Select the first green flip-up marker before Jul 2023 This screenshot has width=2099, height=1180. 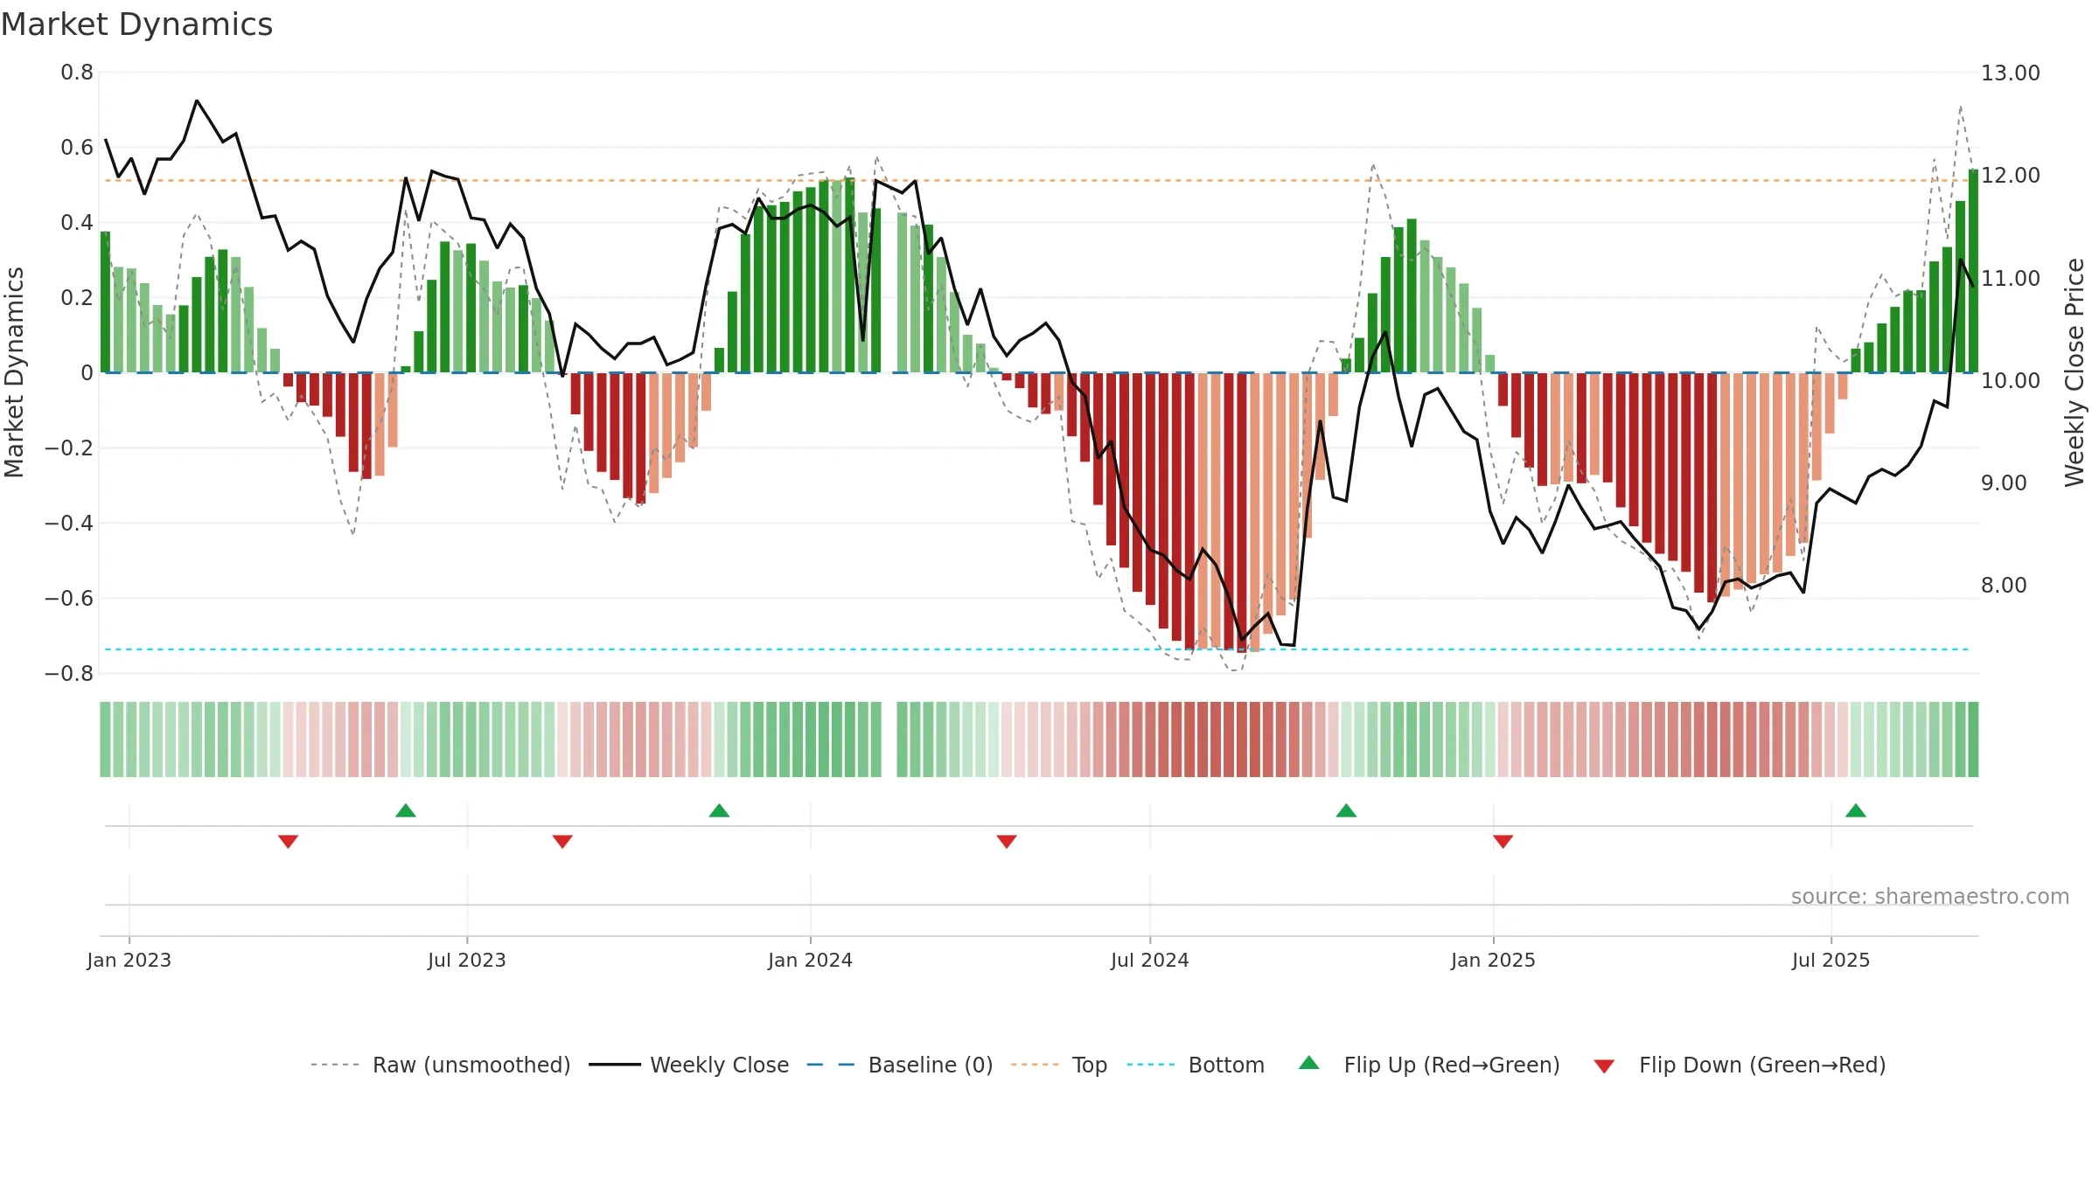(x=406, y=810)
